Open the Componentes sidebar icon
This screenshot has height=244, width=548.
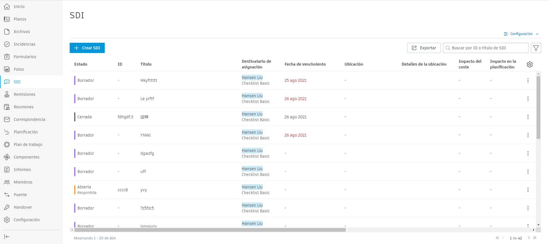coord(7,157)
